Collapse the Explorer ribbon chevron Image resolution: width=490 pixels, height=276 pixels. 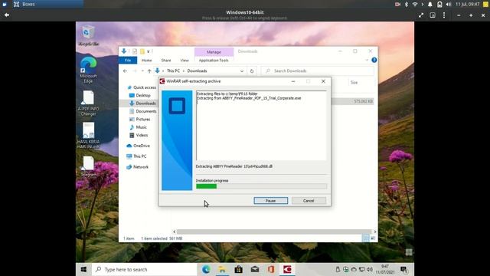coord(367,60)
